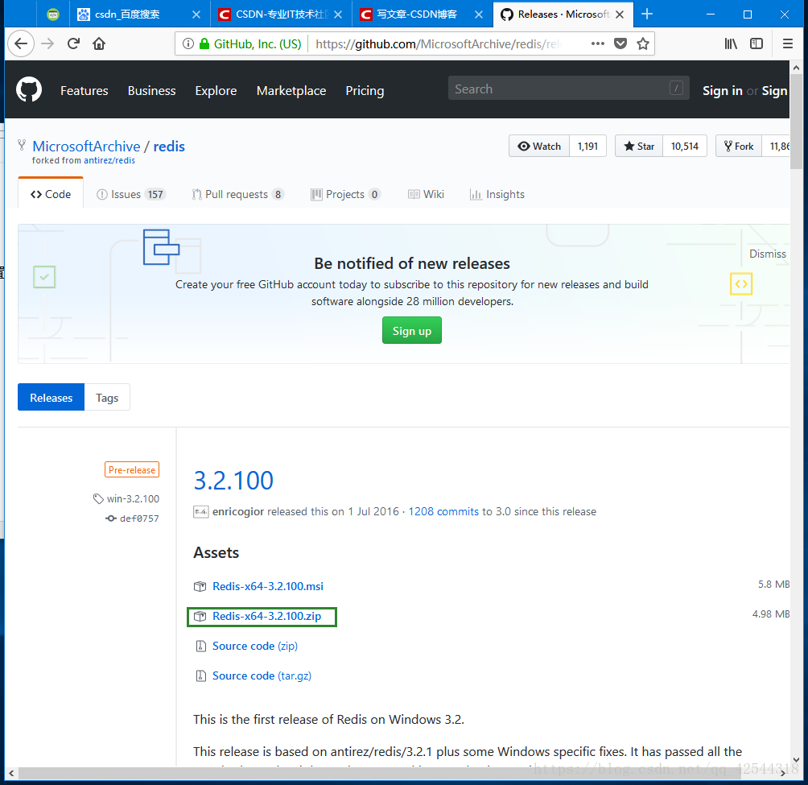The width and height of the screenshot is (808, 785).
Task: Click the def0757 commit hash link
Action: [x=139, y=519]
